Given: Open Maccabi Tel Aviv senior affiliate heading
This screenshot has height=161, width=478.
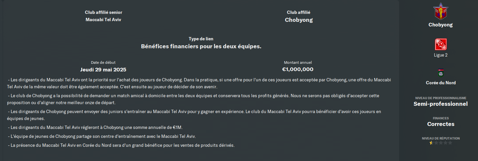Looking at the screenshot, I should click(x=103, y=20).
